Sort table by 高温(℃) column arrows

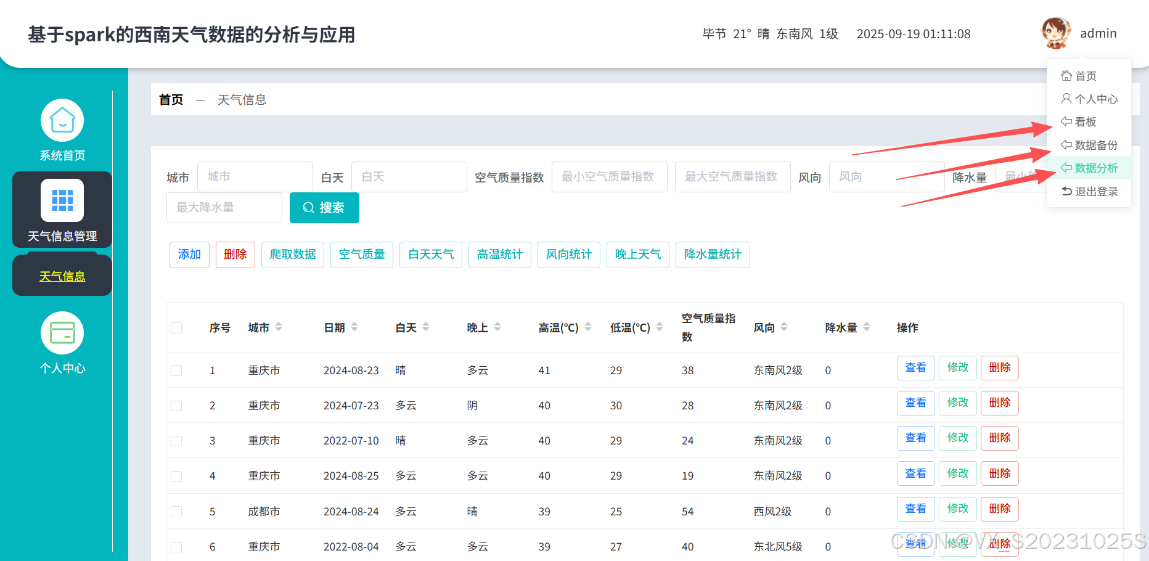point(588,327)
